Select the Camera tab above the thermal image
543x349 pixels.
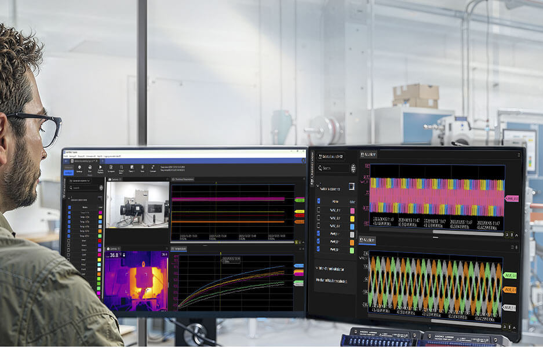[112, 249]
